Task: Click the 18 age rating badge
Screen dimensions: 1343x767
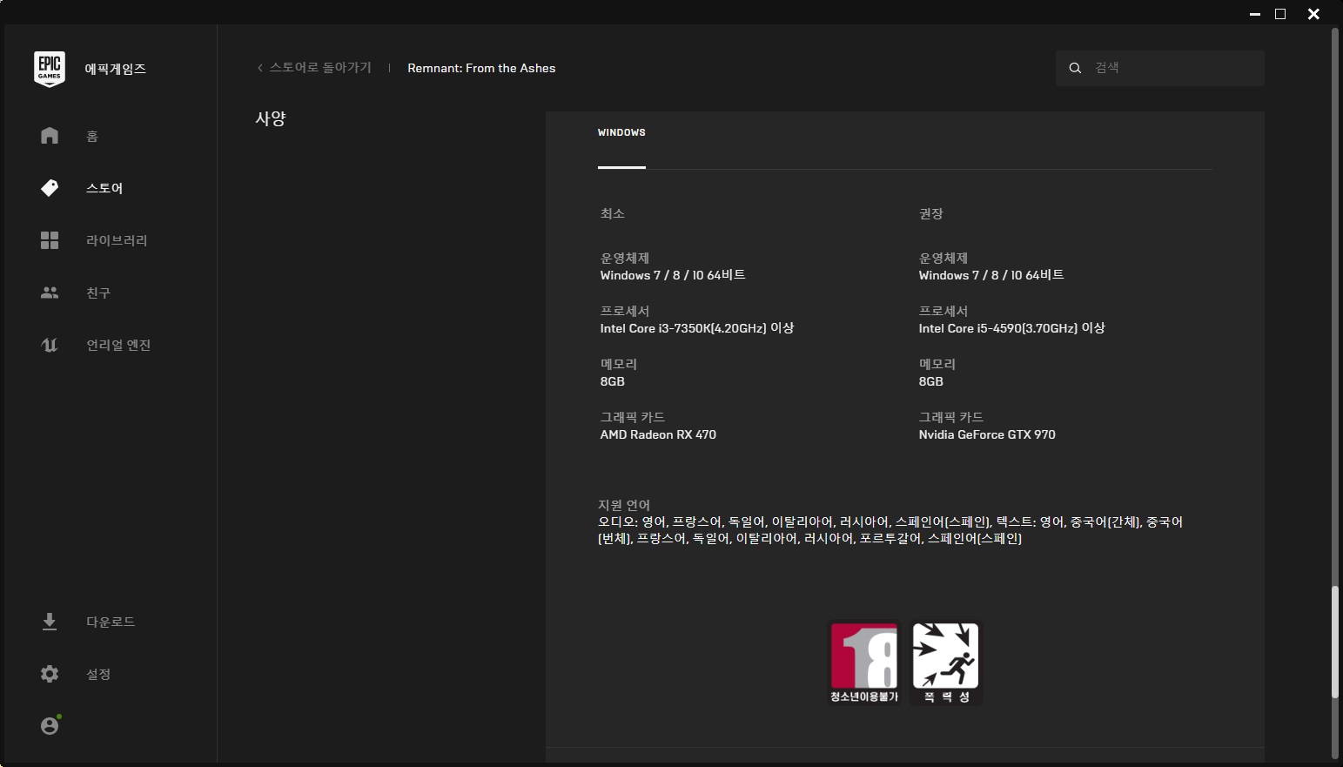Action: click(864, 663)
